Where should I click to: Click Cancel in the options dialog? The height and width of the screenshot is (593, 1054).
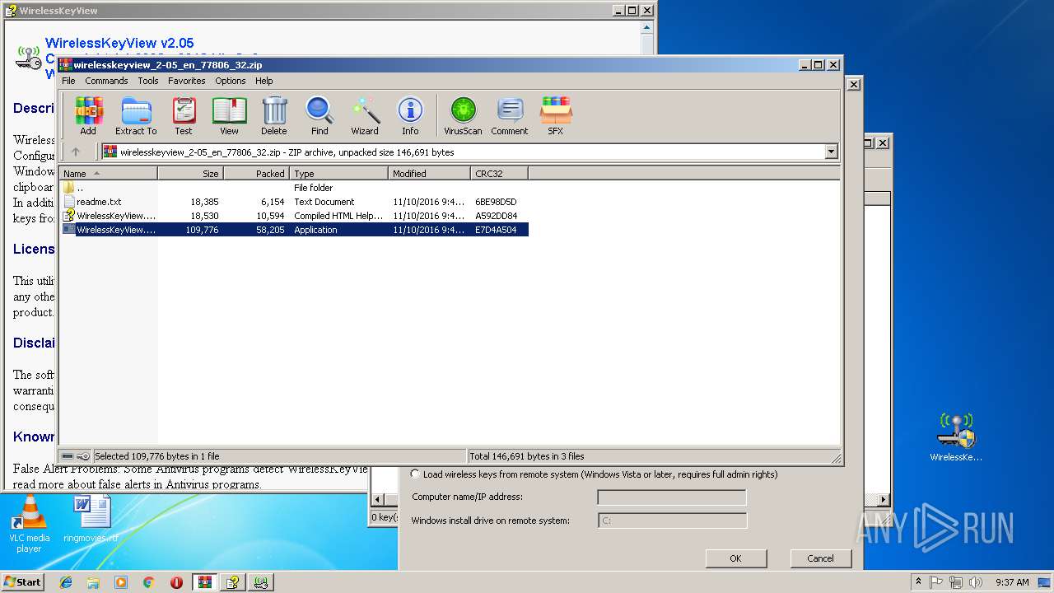pos(820,558)
